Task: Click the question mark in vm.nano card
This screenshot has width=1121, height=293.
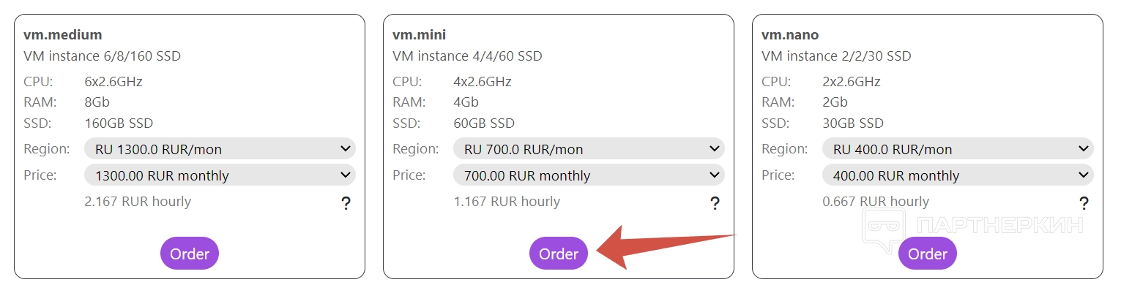Action: click(1084, 204)
